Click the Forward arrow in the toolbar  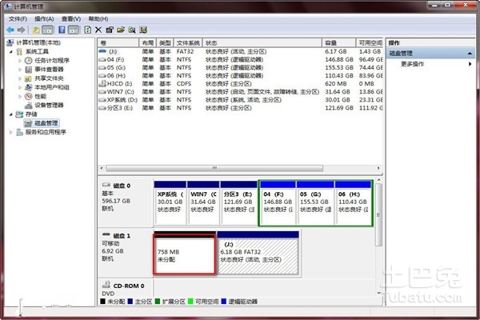[x=19, y=30]
